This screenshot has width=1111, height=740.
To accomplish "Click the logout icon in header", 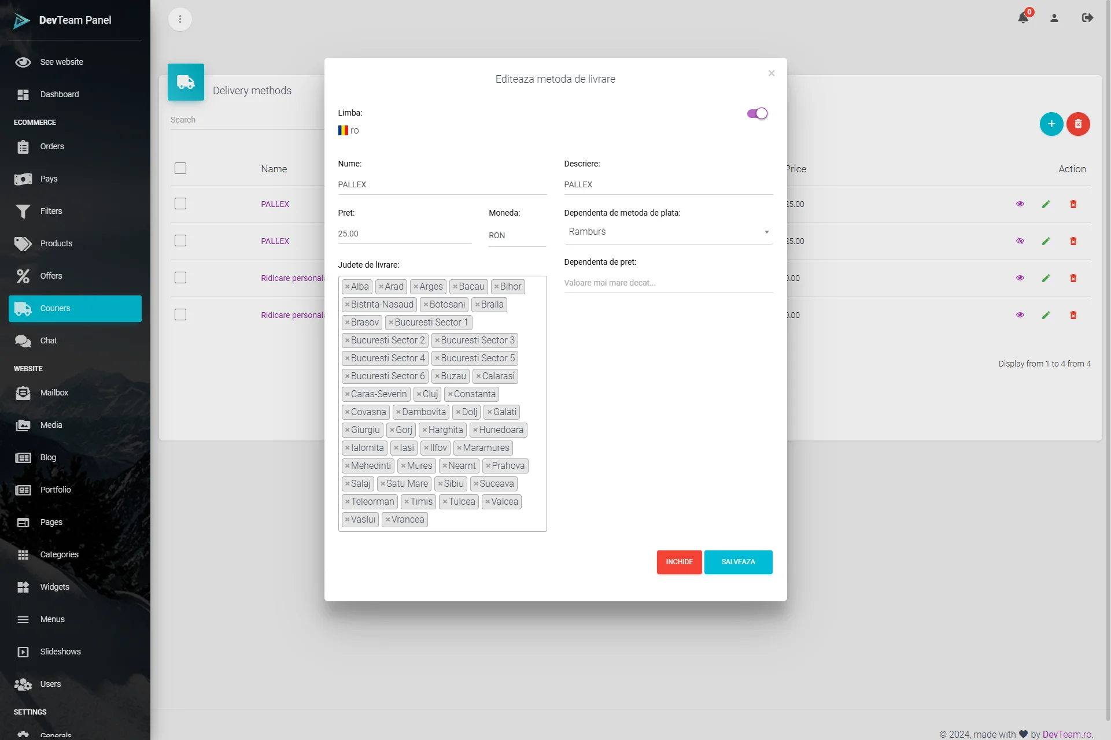I will pyautogui.click(x=1087, y=18).
